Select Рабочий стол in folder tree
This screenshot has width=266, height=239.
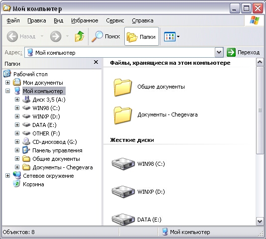30,74
